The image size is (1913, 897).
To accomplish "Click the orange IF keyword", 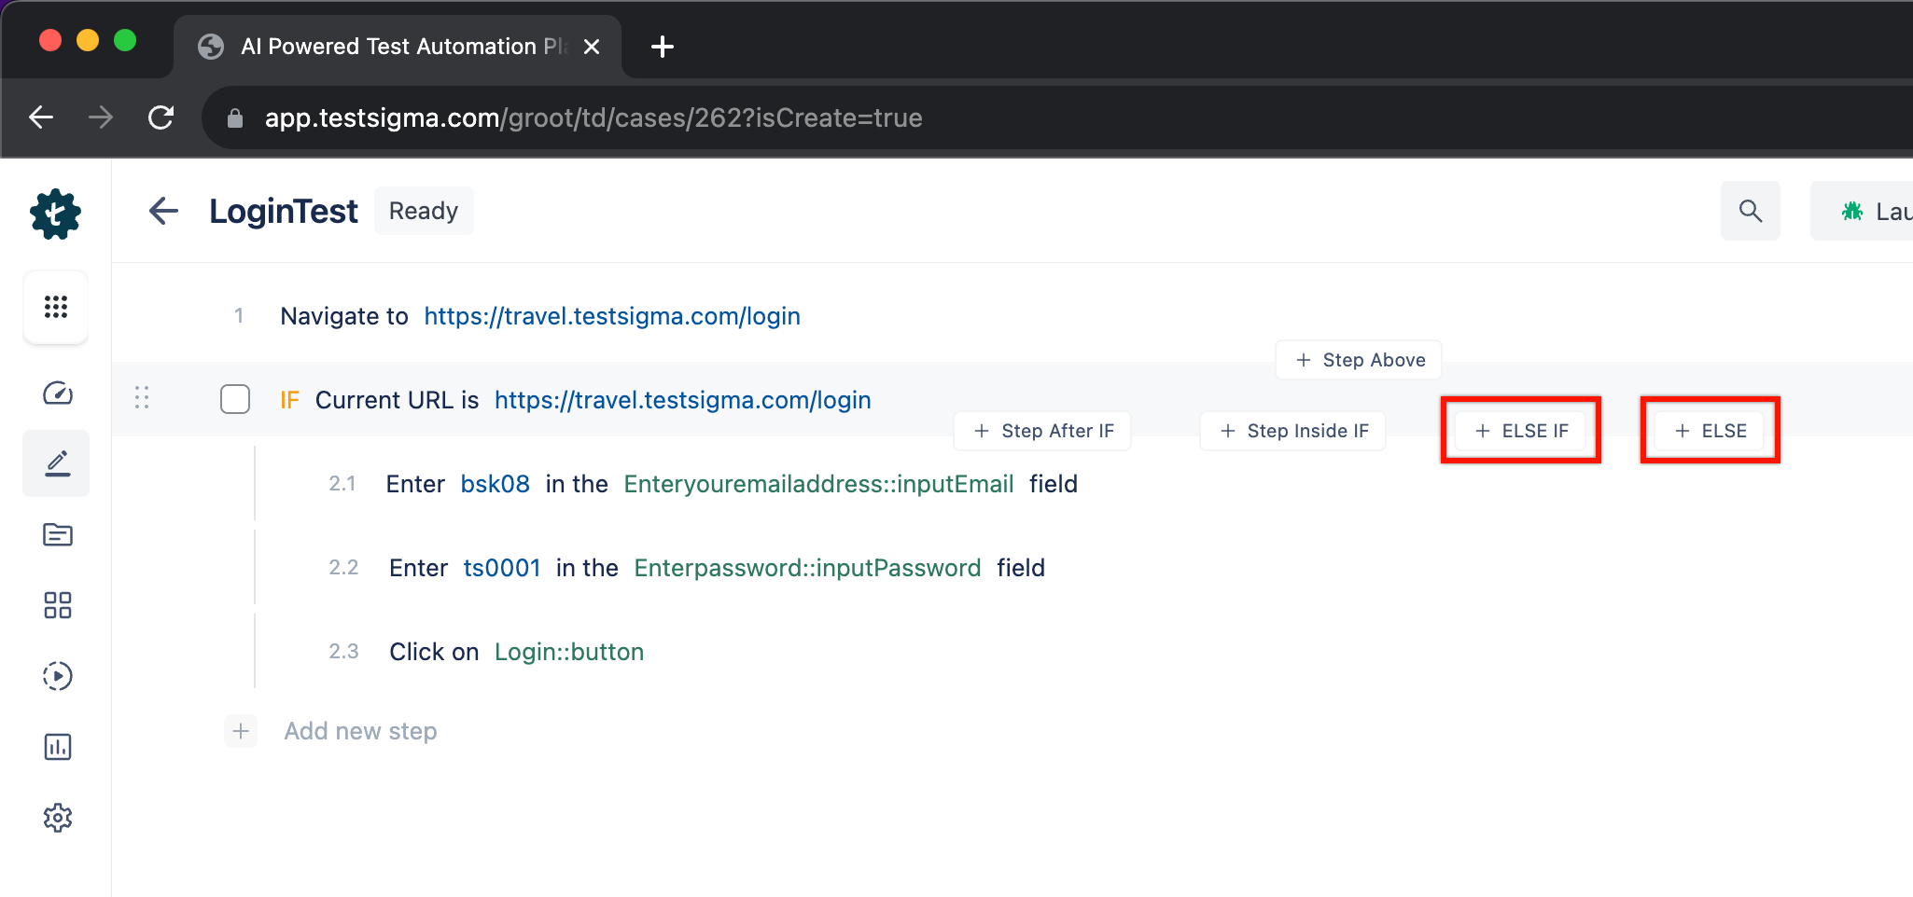I will [x=290, y=400].
